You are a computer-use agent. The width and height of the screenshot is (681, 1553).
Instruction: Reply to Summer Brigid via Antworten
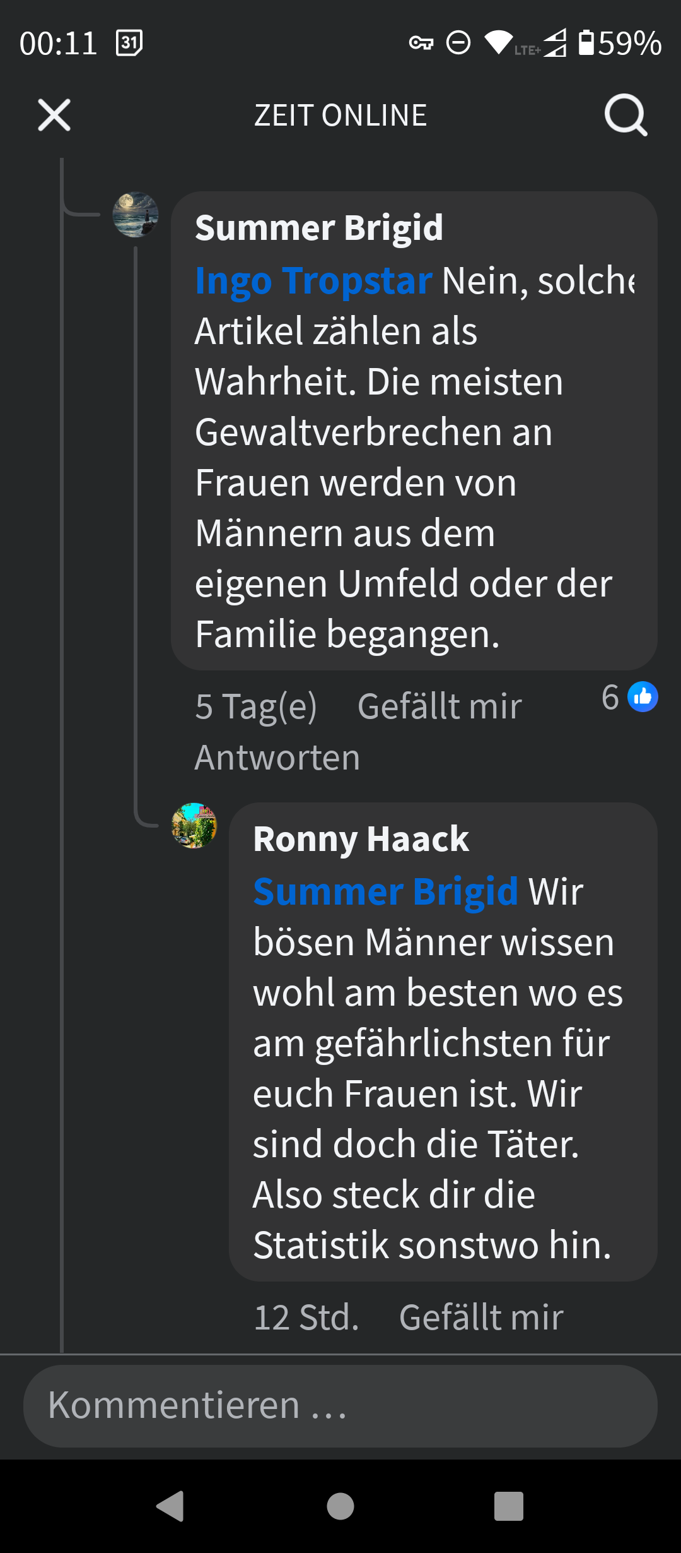tap(277, 757)
